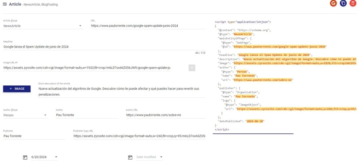
Task: Click the highlighted headline value in the JSON
Action: coord(274,55)
